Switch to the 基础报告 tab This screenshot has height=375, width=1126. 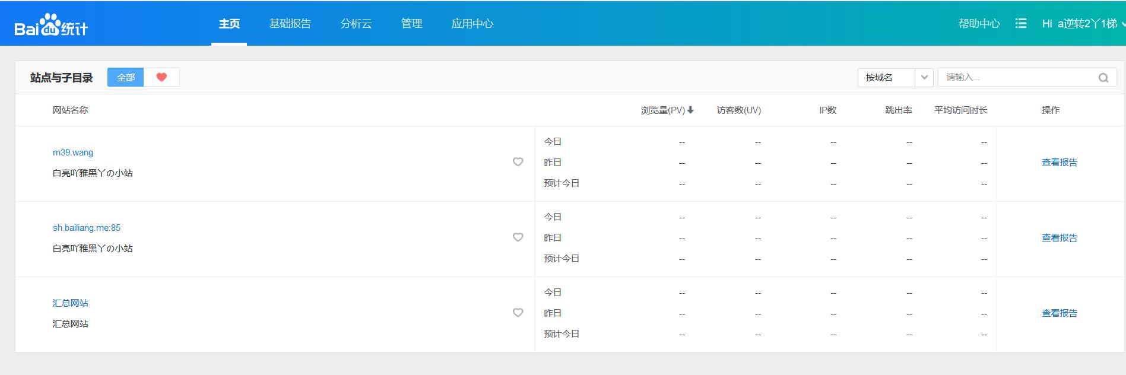coord(290,24)
